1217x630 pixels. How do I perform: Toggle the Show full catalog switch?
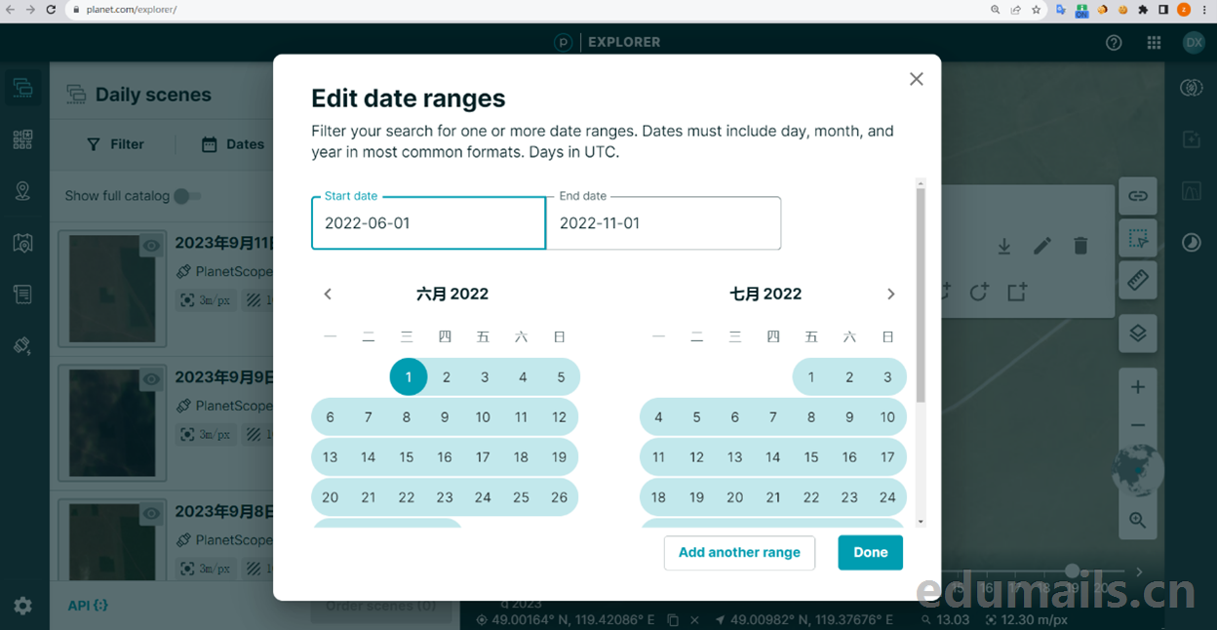click(186, 196)
